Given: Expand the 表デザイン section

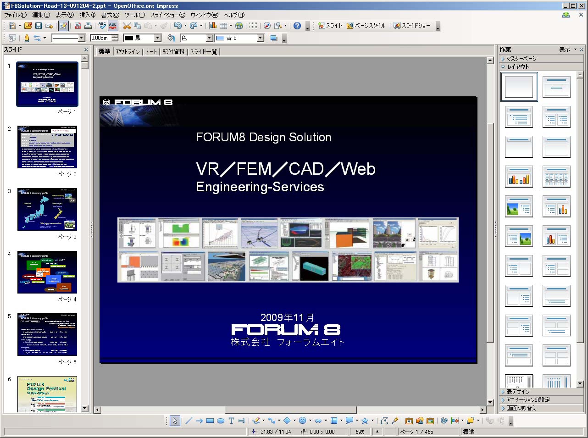Looking at the screenshot, I should click(x=541, y=391).
